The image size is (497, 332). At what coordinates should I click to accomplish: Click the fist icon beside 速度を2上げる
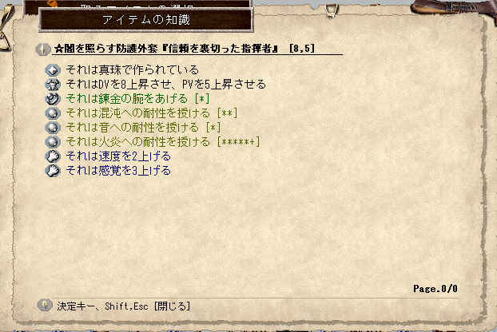coord(53,156)
